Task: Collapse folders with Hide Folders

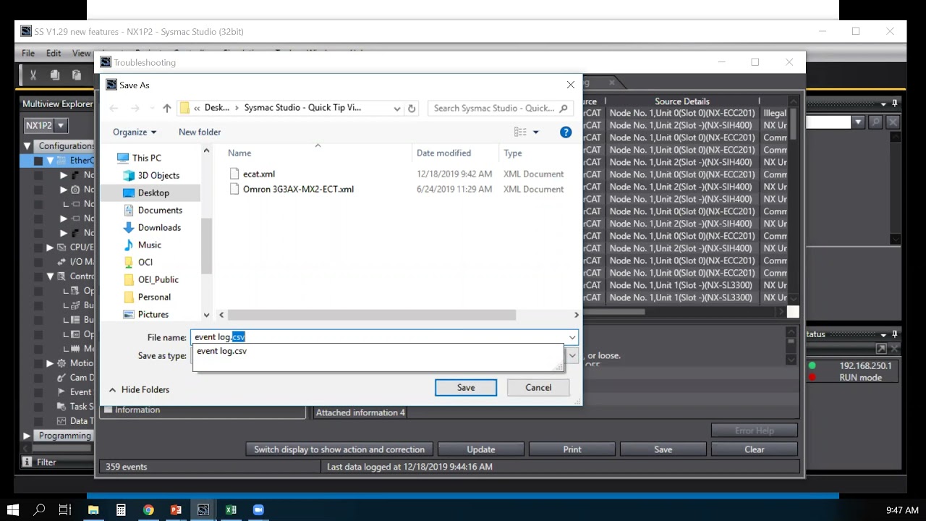Action: click(139, 389)
